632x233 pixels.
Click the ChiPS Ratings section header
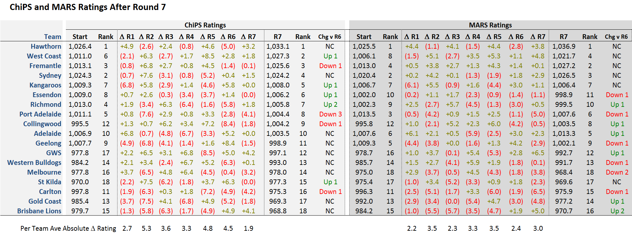[205, 25]
